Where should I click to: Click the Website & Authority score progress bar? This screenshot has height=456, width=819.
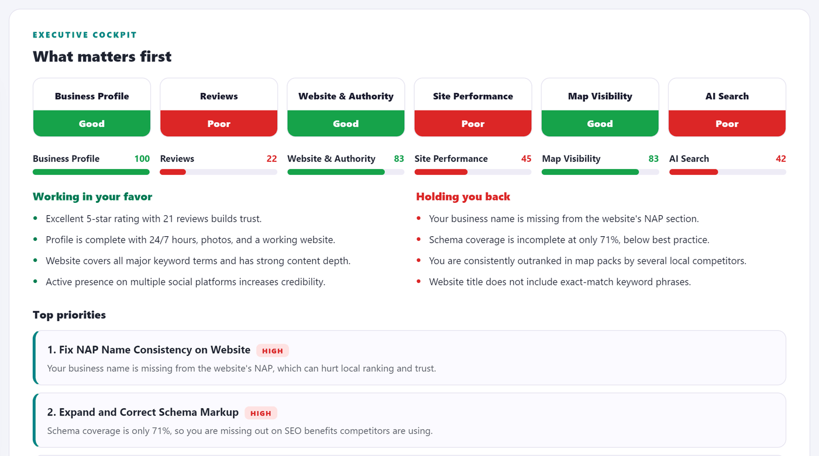346,172
